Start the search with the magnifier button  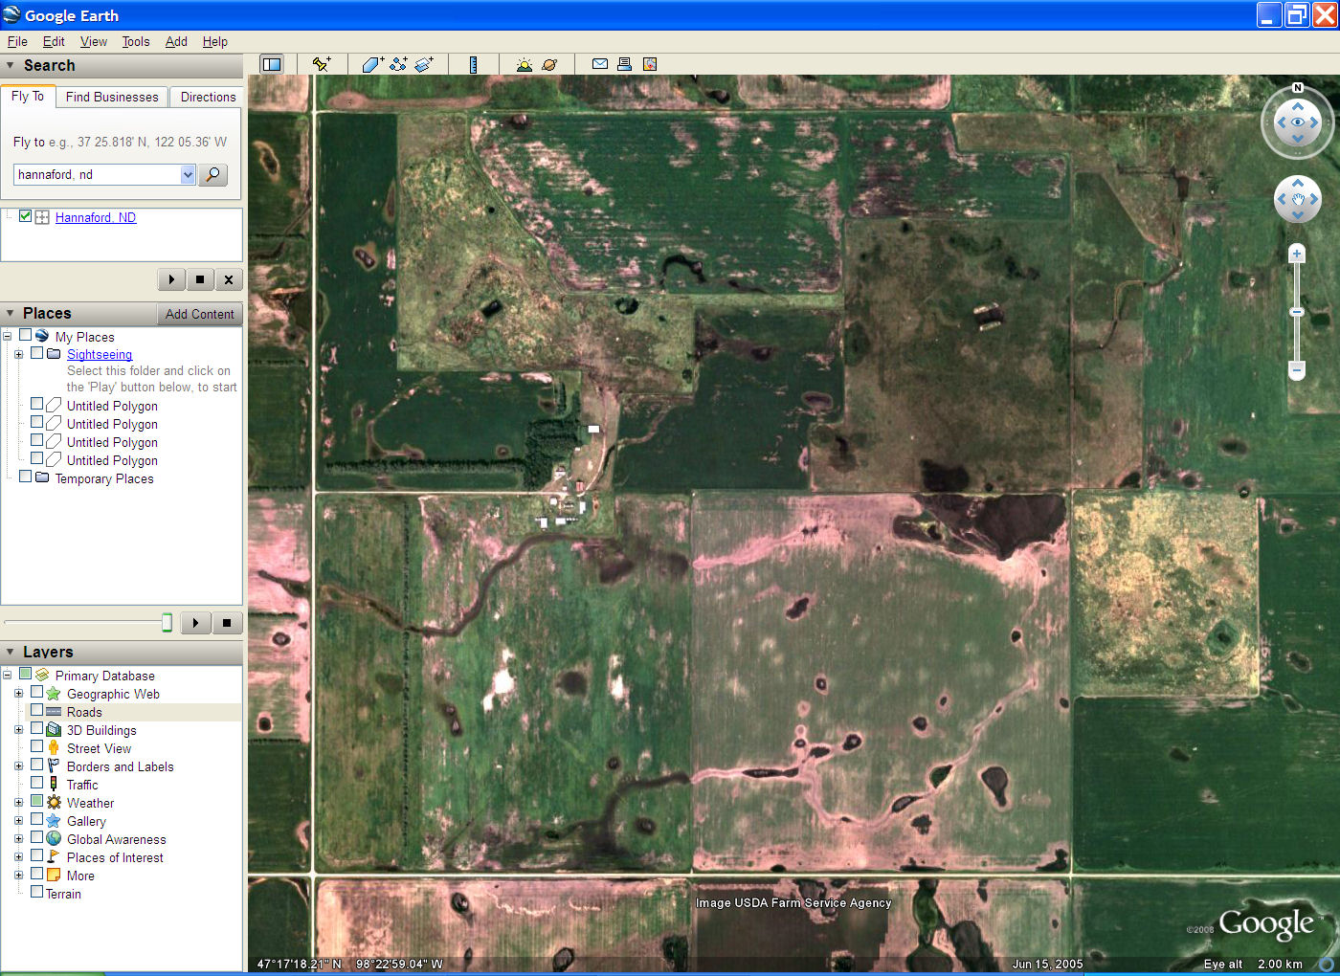212,174
